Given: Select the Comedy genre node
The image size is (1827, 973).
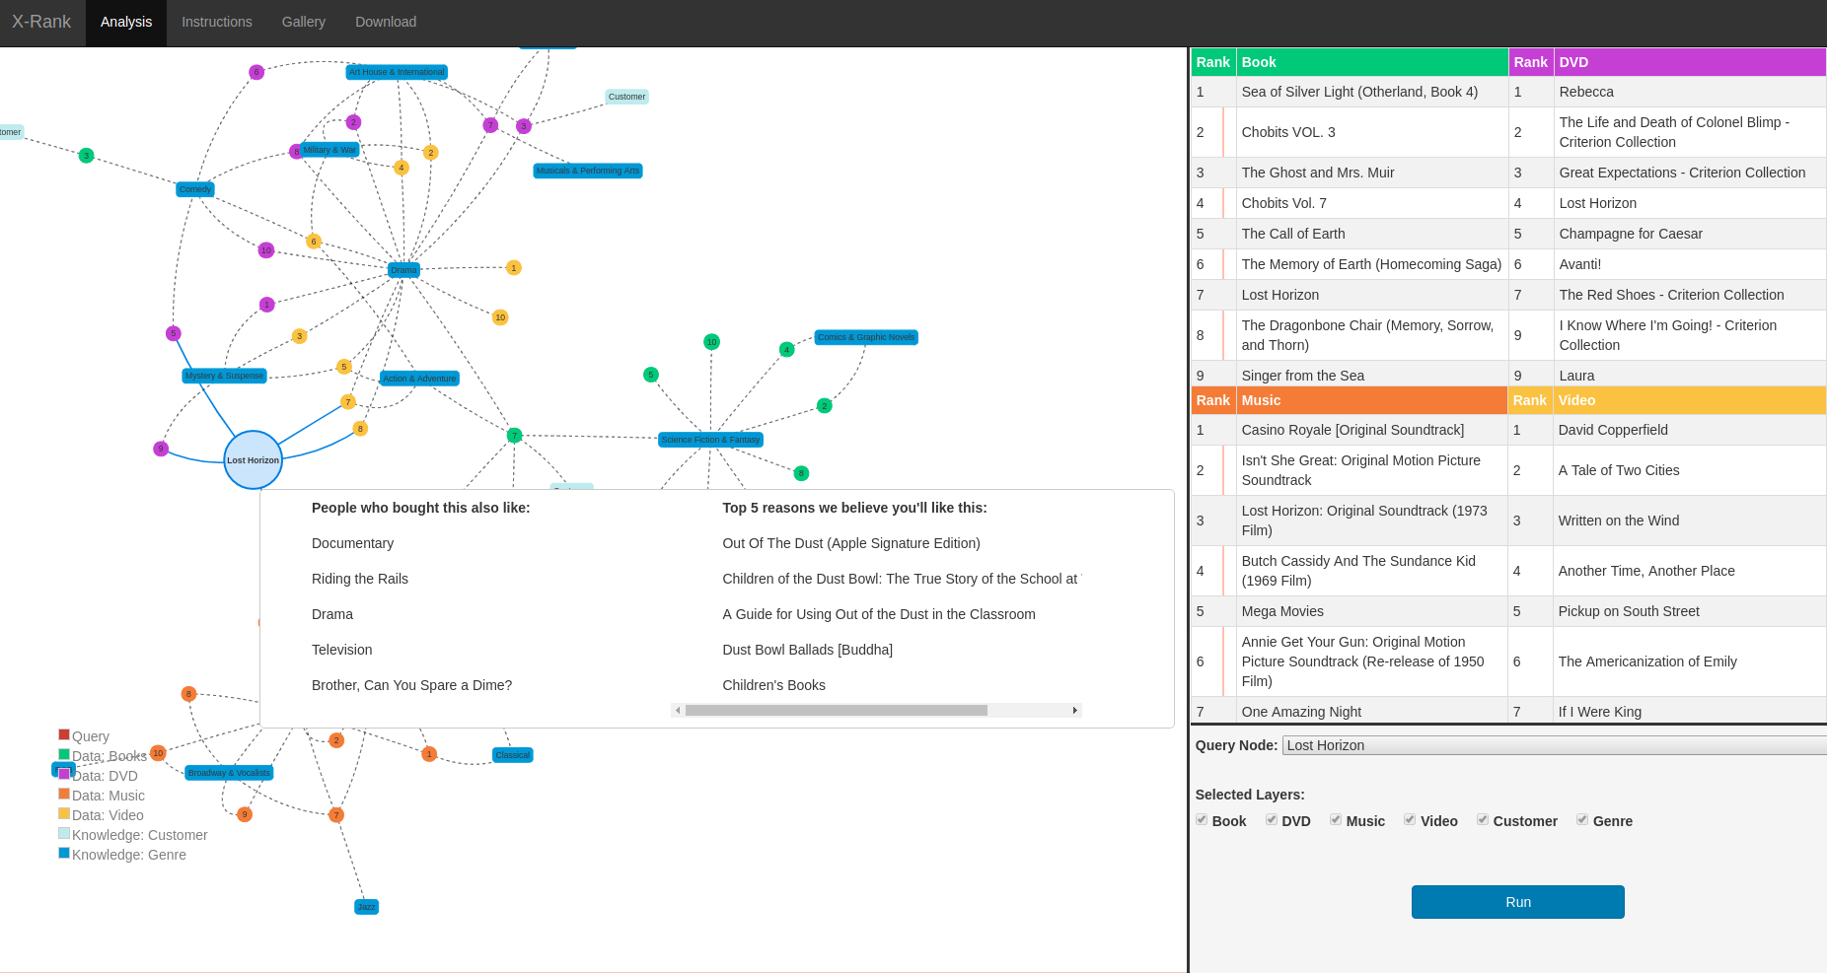Looking at the screenshot, I should point(195,189).
